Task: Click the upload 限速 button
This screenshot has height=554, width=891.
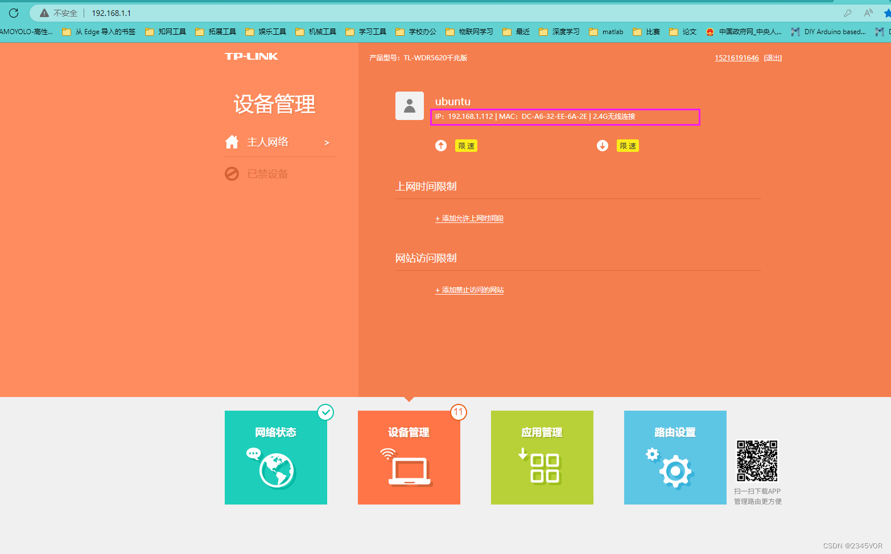Action: click(x=466, y=146)
